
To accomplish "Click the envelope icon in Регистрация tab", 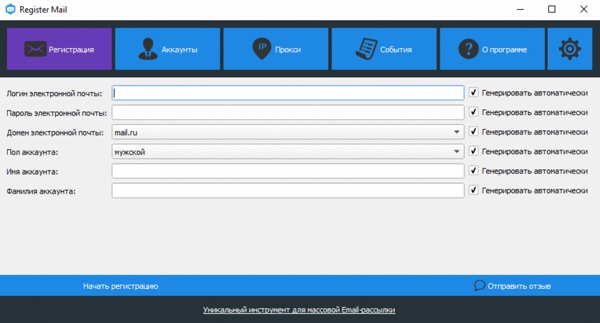I will (35, 49).
